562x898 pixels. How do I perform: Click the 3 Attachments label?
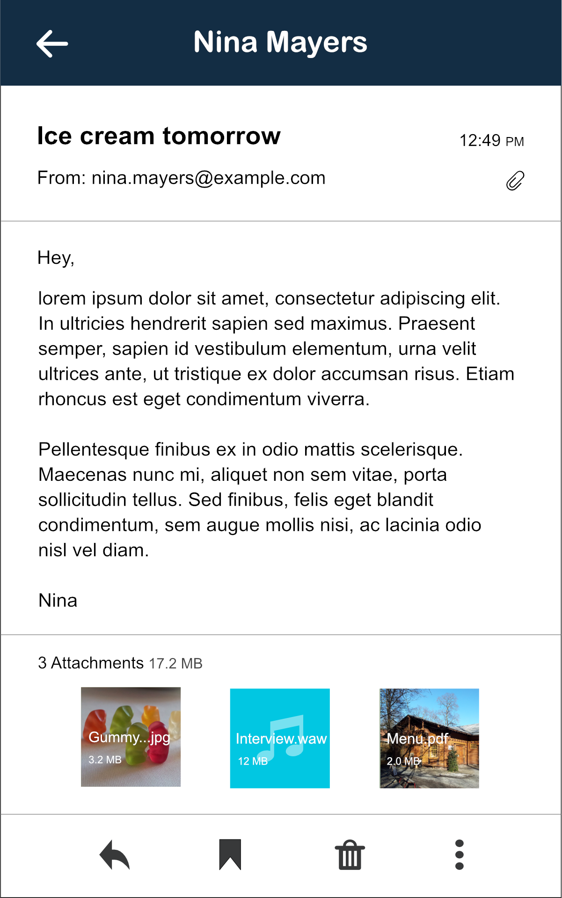pos(91,663)
